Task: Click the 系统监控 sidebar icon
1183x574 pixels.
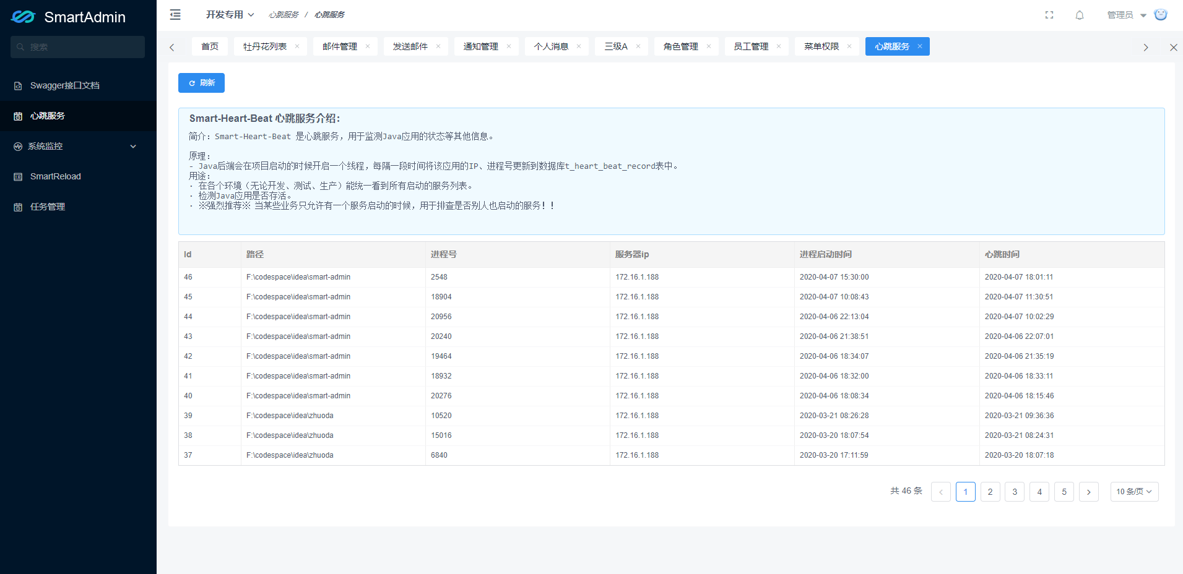Action: point(18,147)
